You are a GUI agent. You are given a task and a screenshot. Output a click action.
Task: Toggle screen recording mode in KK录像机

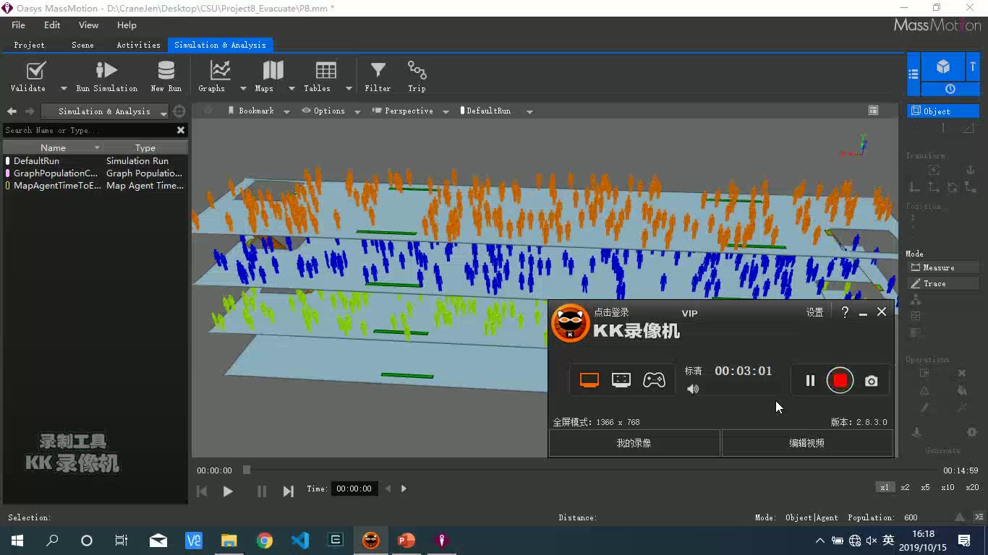[x=588, y=379]
